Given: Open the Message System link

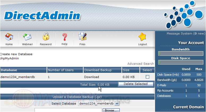Looking at the screenshot, I should [x=186, y=33].
